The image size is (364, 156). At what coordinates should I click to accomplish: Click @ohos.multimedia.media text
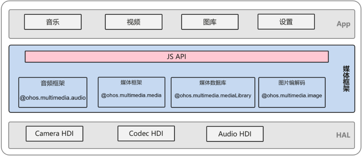(131, 95)
